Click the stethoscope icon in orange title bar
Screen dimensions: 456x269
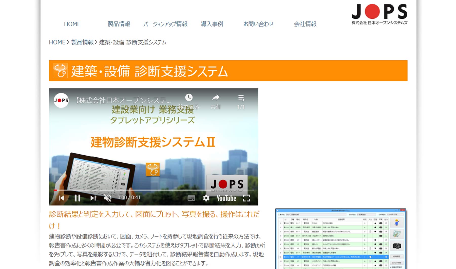click(60, 70)
